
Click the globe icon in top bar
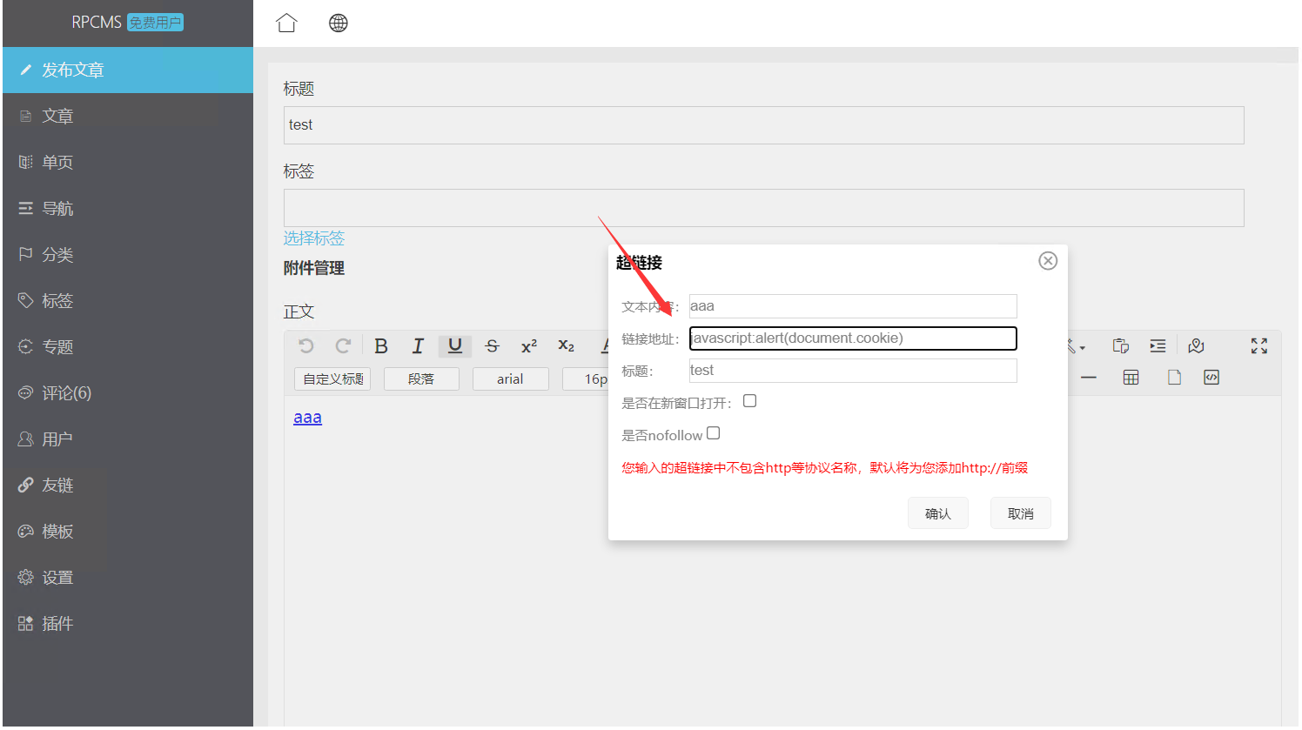click(x=339, y=23)
